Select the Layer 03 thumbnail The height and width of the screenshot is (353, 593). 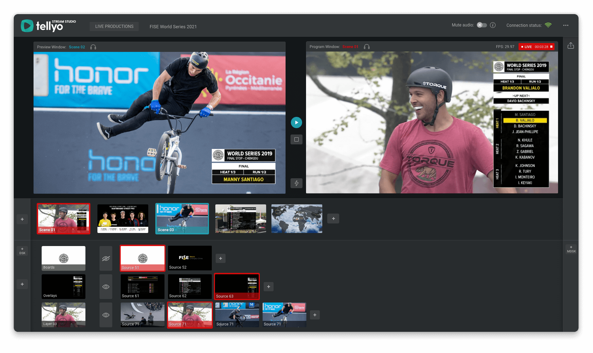[x=64, y=315]
